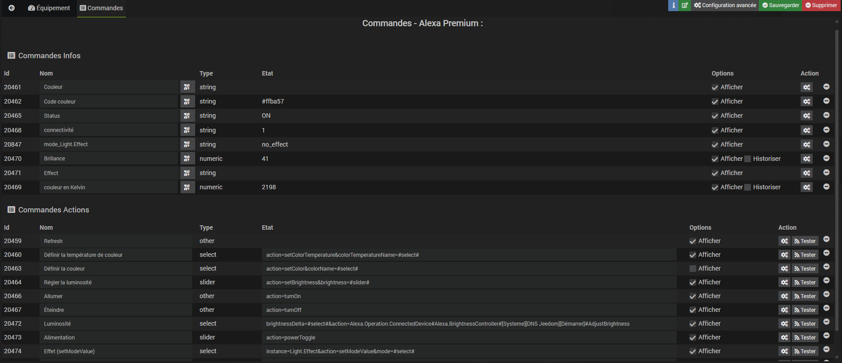Viewport: 842px width, 363px height.
Task: Remove the Code couleur command
Action: 826,101
